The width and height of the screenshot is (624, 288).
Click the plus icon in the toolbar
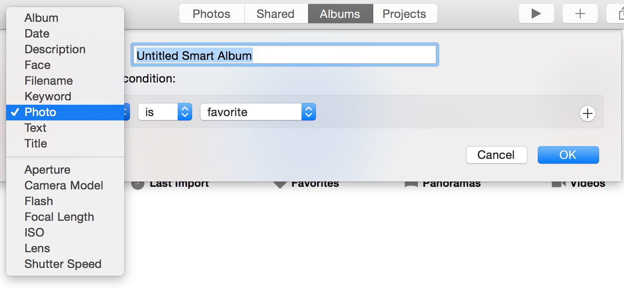point(580,14)
